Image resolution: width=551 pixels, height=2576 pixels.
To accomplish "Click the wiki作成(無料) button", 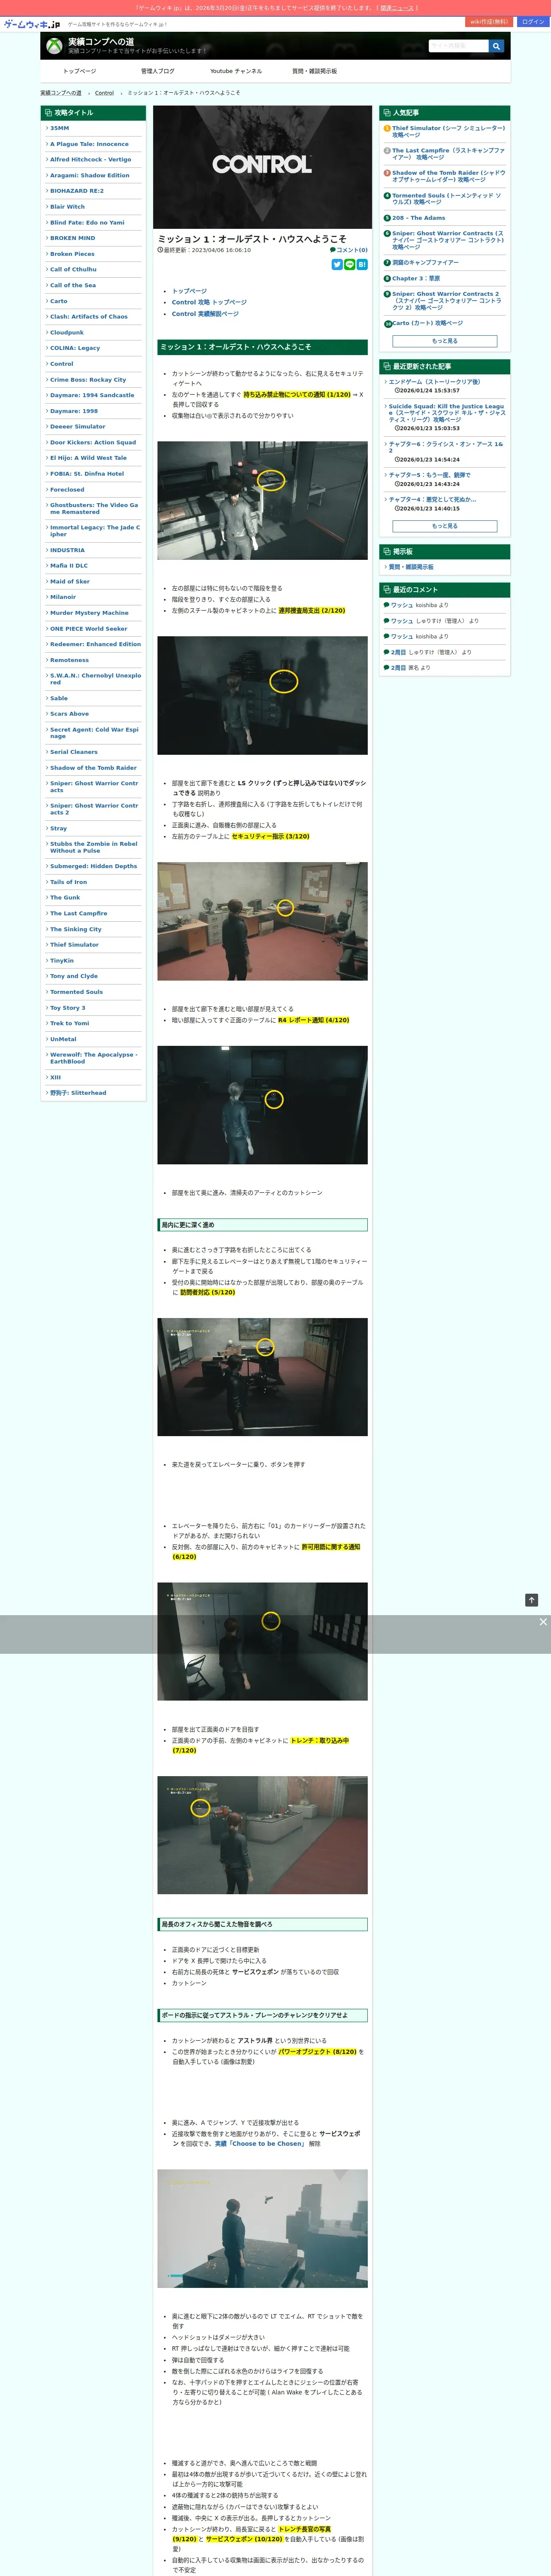I will [489, 22].
